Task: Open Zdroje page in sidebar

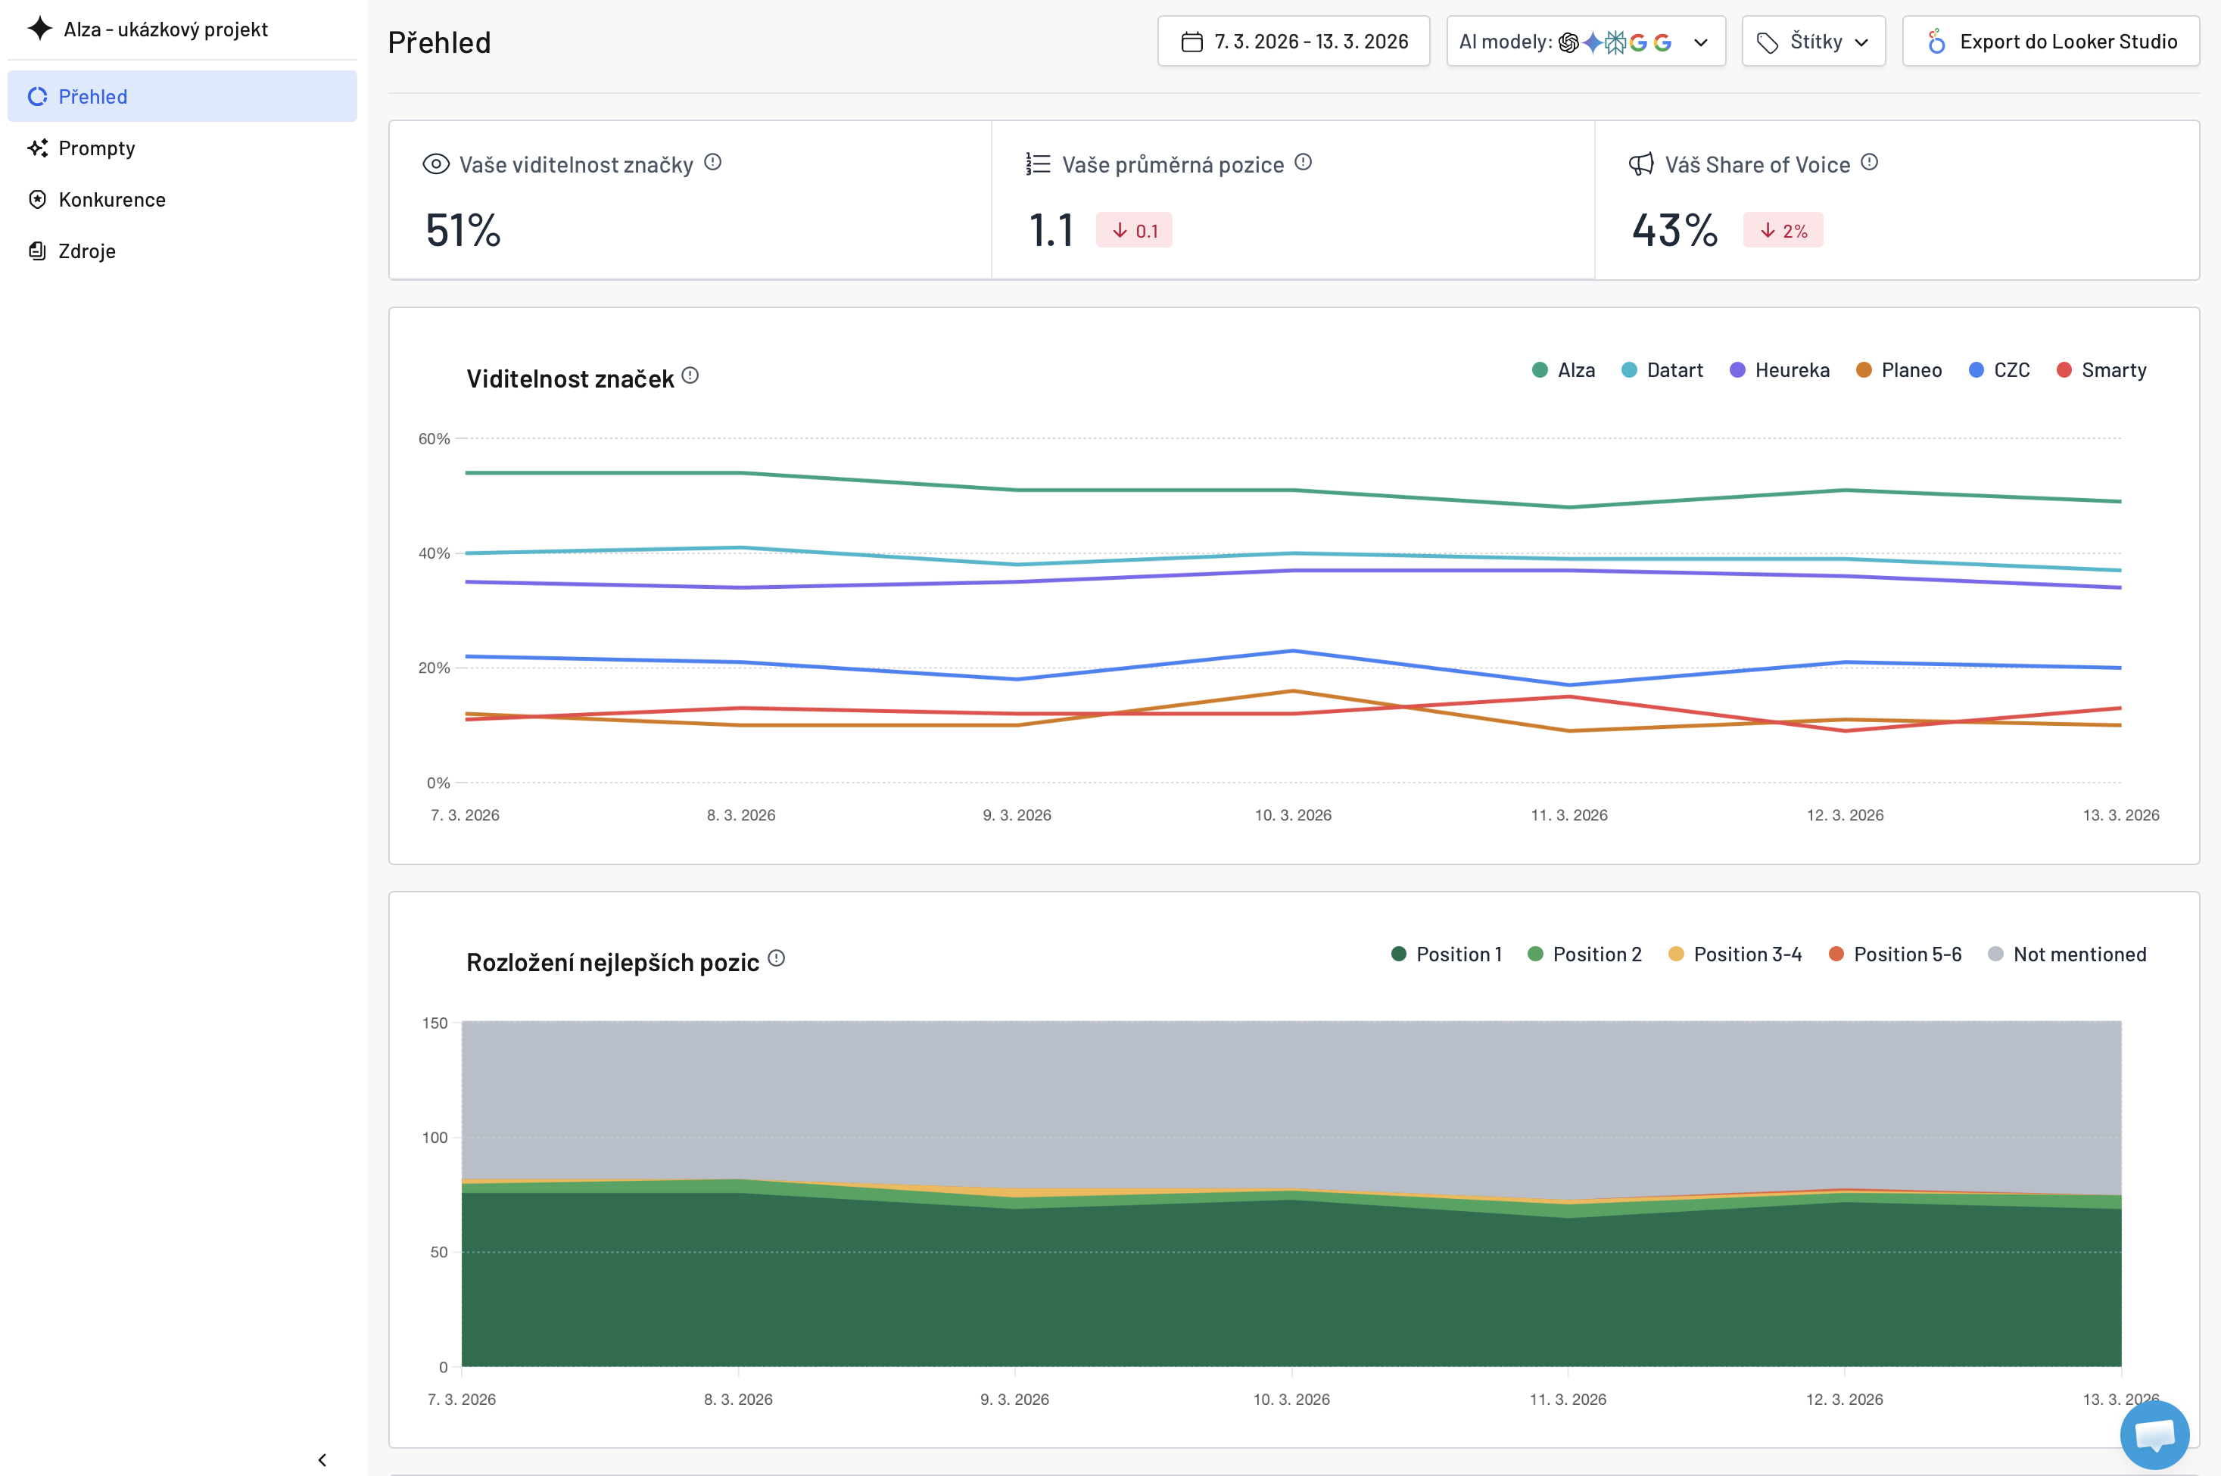Action: 86,251
